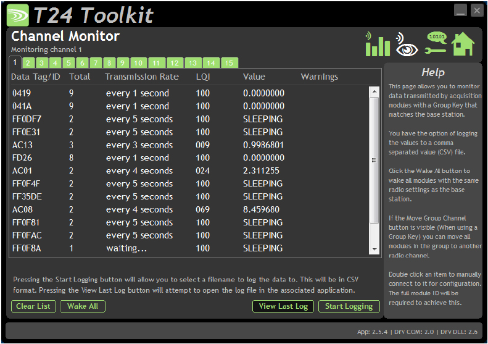Switch to channel tab 12
The image size is (488, 344).
pyautogui.click(x=175, y=63)
